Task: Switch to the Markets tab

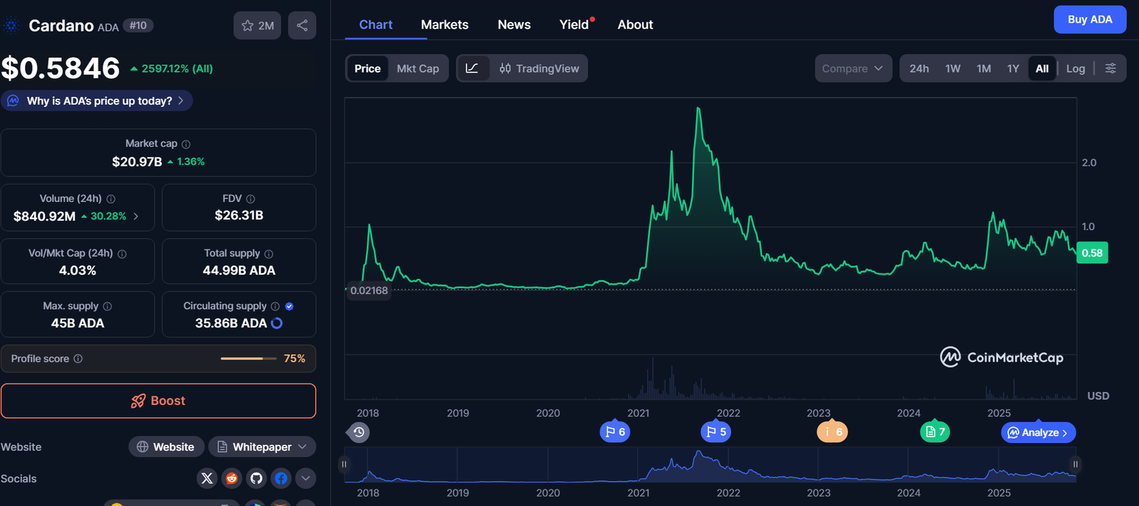Action: 444,25
